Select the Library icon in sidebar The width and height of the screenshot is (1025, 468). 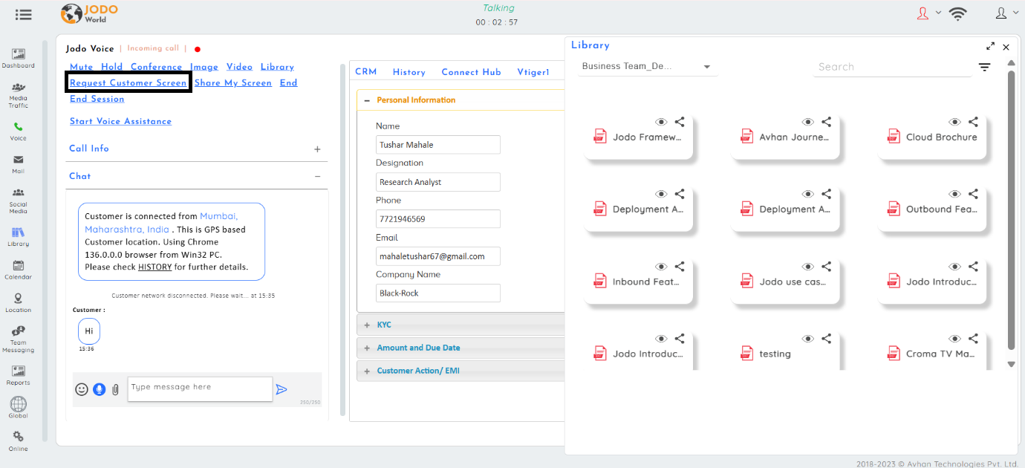[18, 238]
